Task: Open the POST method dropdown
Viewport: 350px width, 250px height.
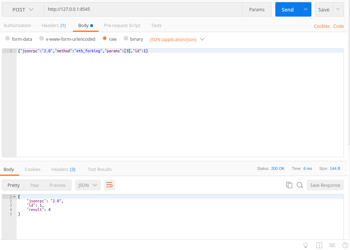Action: [x=23, y=9]
